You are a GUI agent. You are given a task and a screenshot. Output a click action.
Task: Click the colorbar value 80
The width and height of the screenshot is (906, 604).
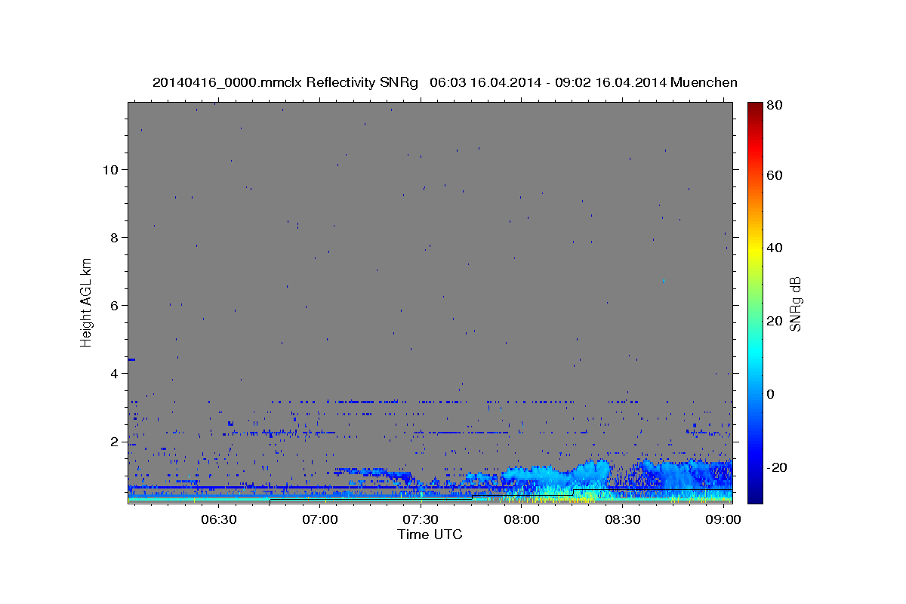click(776, 106)
